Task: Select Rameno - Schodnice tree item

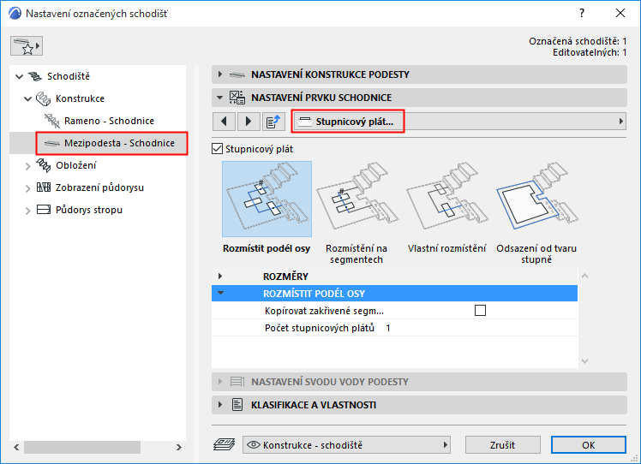Action: [109, 121]
